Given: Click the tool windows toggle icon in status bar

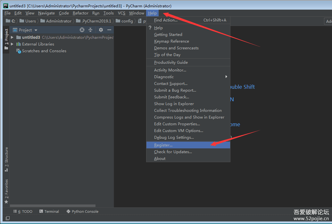Looking at the screenshot, I should click(x=8, y=218).
